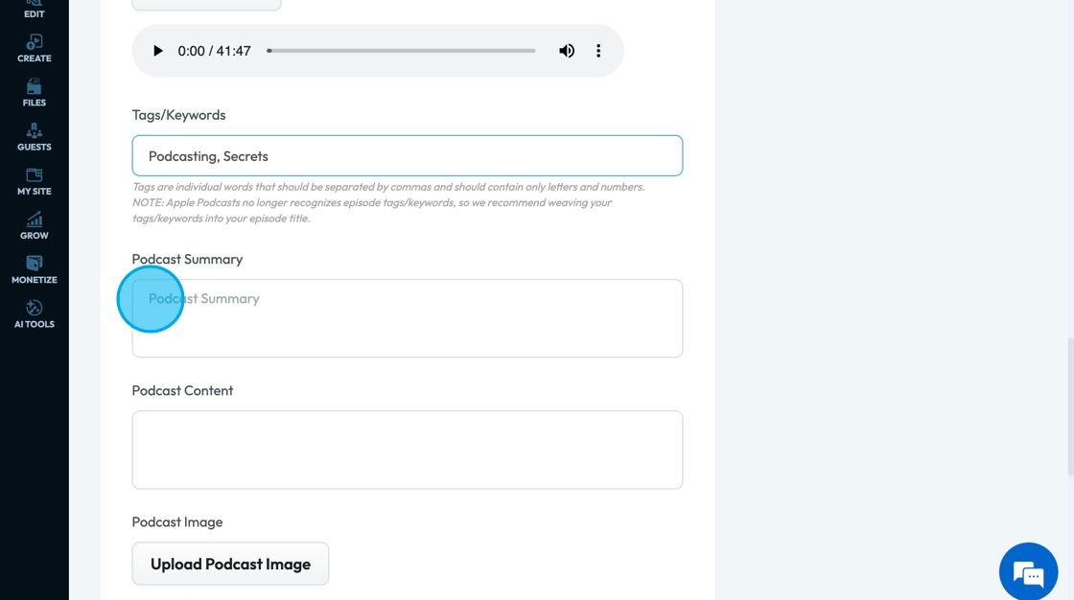Click the audio time display 0:00 / 41:47
Image resolution: width=1074 pixels, height=600 pixels.
point(214,51)
